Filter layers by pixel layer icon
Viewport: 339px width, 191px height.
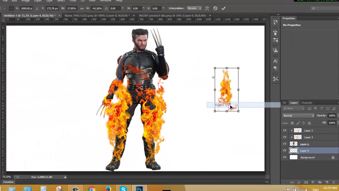[309, 108]
